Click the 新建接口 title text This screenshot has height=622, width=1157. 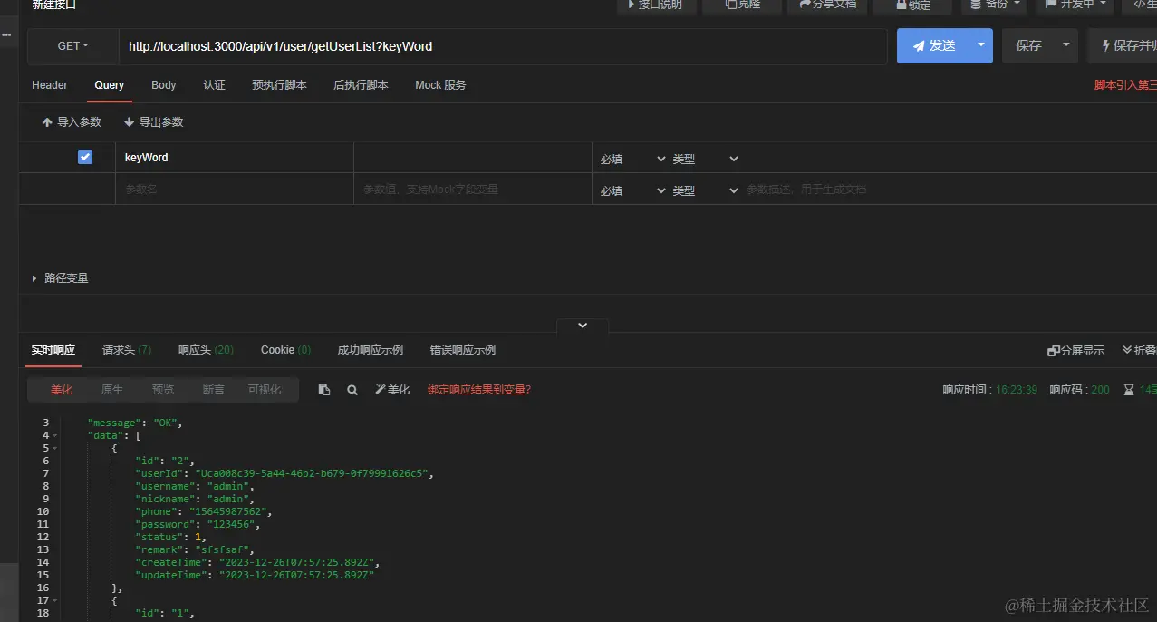53,5
